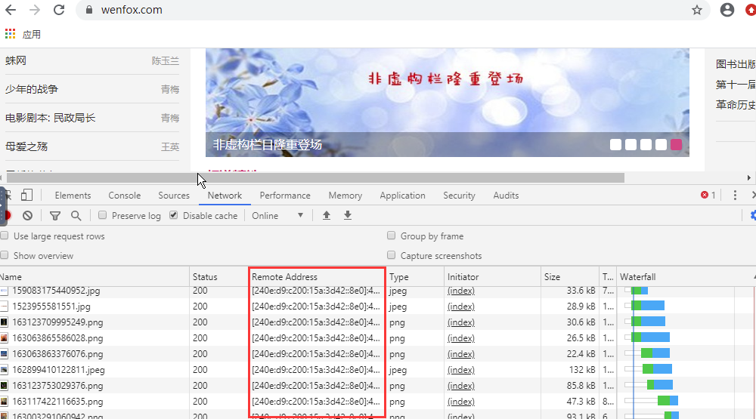
Task: Click the clear network log icon
Action: pos(27,216)
